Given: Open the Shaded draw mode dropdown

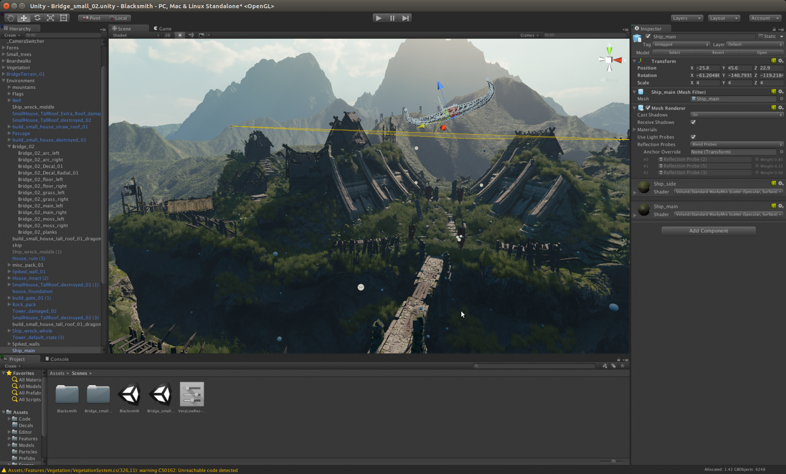Looking at the screenshot, I should (136, 35).
